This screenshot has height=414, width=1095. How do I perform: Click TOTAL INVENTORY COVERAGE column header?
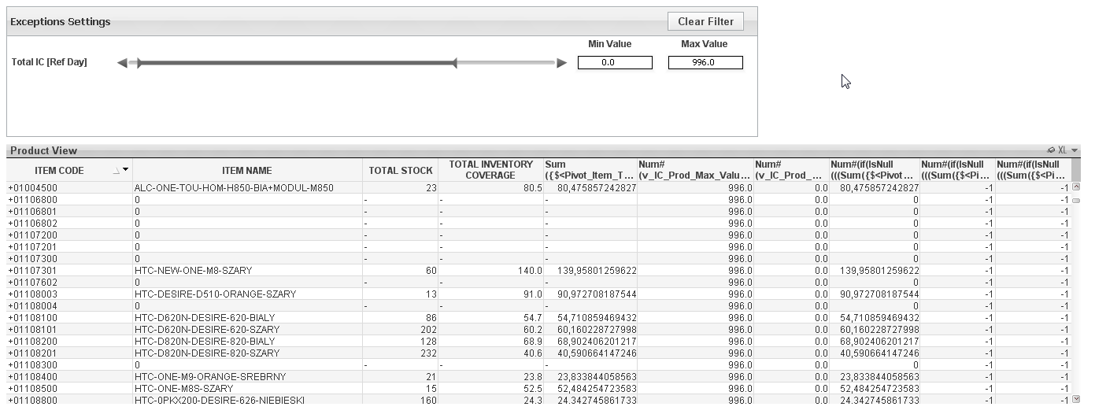490,170
